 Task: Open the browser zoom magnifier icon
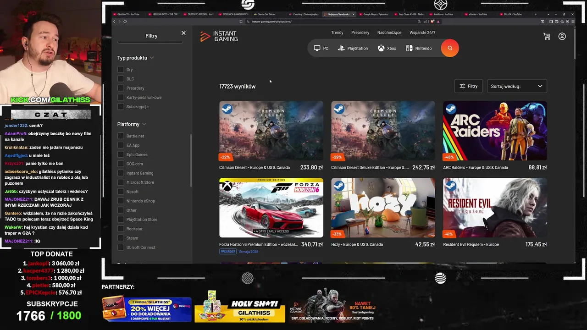pos(419,22)
